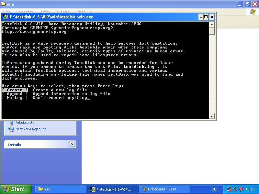Click the DE language indicator
Screen dimensions: 259x194
pyautogui.click(x=214, y=189)
